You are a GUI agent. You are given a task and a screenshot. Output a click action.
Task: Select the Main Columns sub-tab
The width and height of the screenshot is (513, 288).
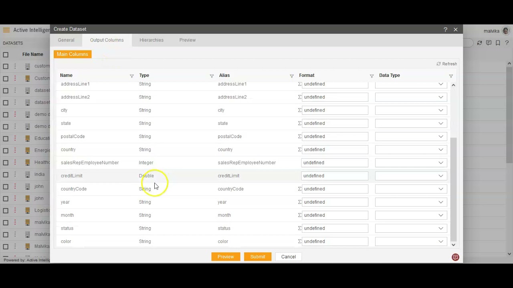(73, 54)
